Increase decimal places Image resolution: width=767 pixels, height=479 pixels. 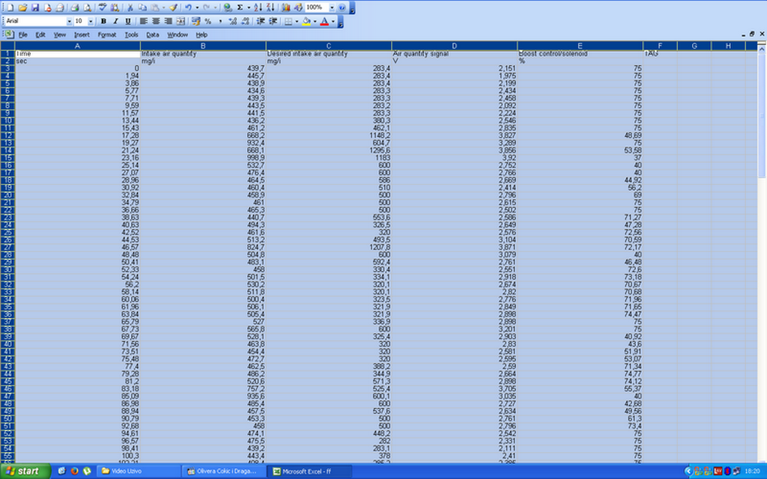tap(233, 21)
